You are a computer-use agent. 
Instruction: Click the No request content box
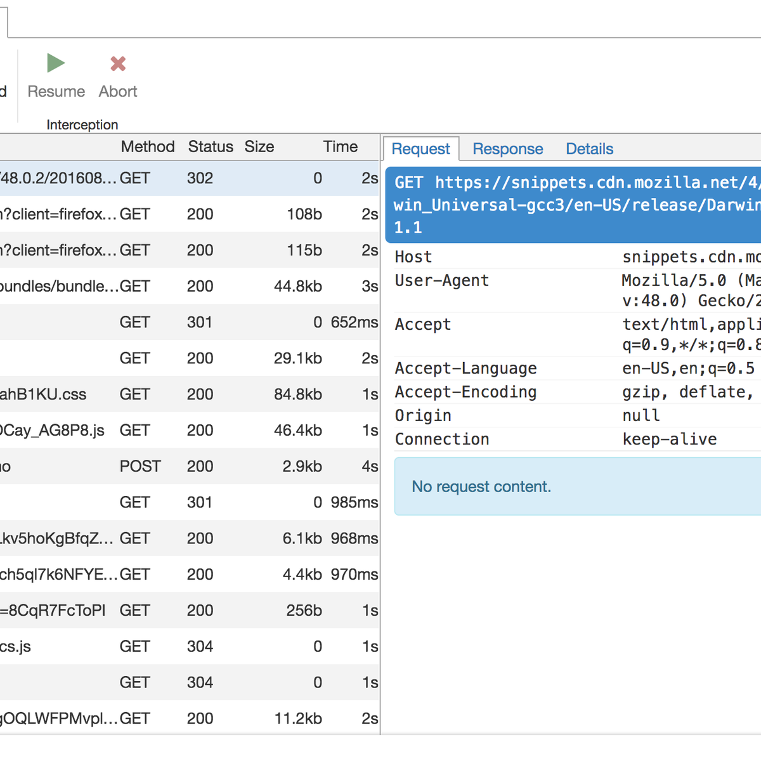click(578, 486)
